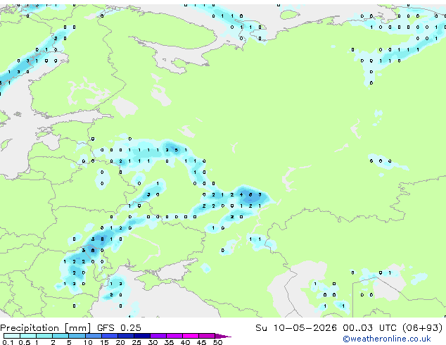Click the 0.5–1 mm legend color swatch

28,336
